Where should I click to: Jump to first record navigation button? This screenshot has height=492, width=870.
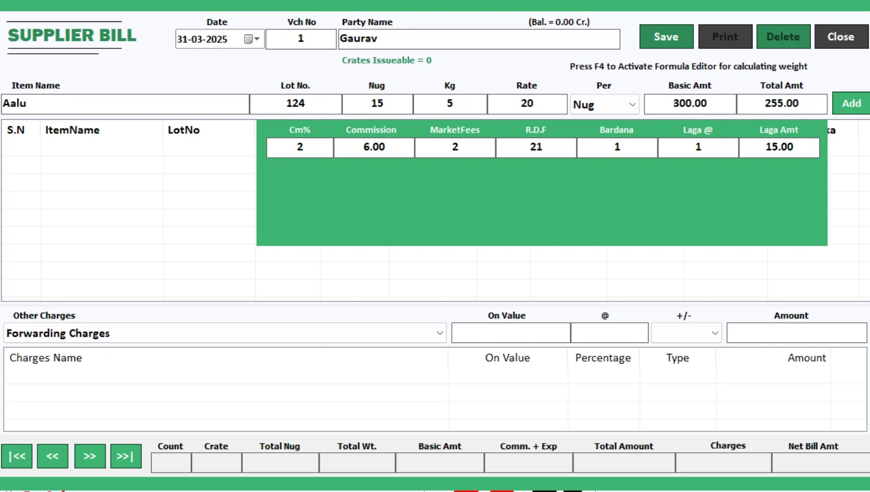click(17, 456)
